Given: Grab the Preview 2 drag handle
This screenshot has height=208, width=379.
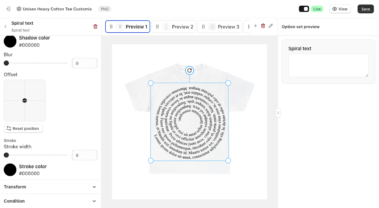Looking at the screenshot, I should pyautogui.click(x=157, y=27).
